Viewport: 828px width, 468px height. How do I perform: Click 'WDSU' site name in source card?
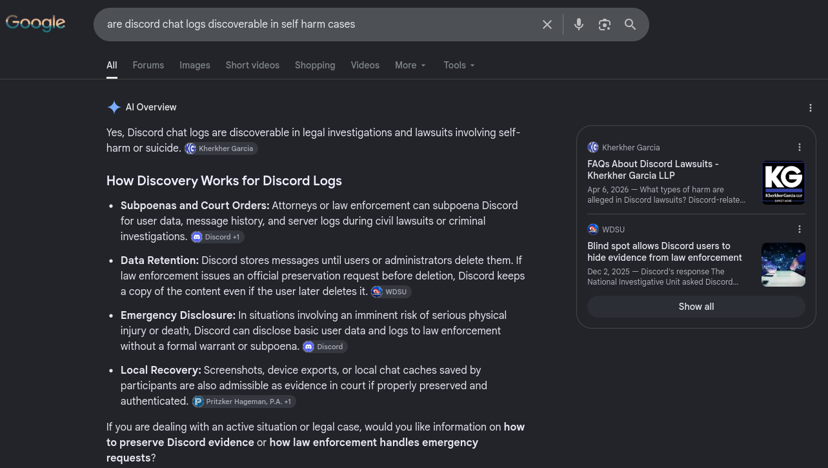click(614, 229)
